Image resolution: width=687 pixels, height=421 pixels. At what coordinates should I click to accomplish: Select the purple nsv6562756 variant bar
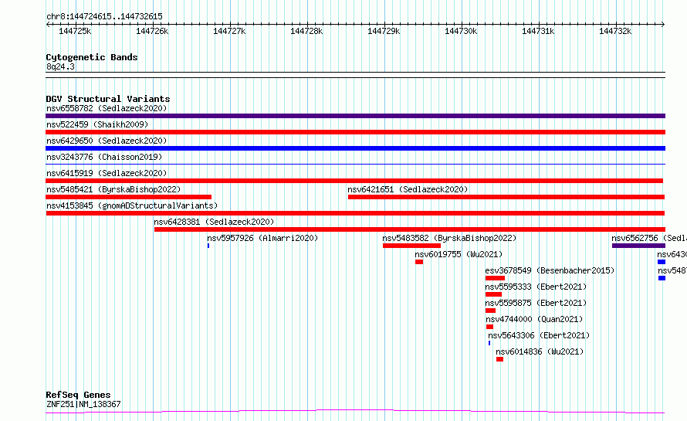638,246
